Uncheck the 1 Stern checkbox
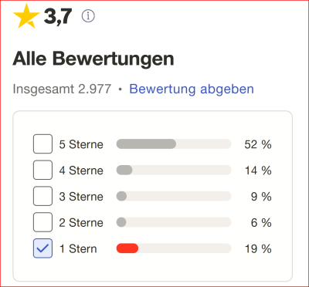 pyautogui.click(x=42, y=248)
